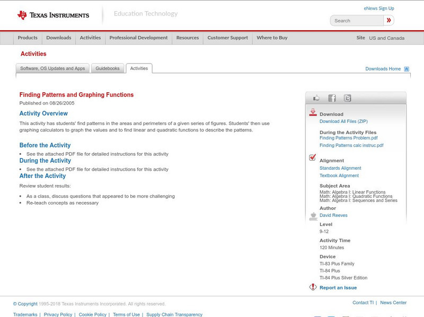Click the Report an Issue alert icon
The height and width of the screenshot is (317, 424).
[313, 287]
